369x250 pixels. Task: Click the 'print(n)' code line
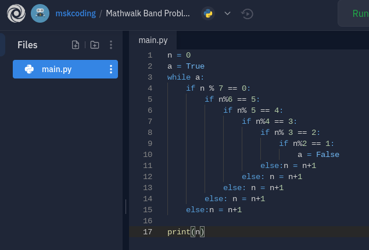coord(186,232)
